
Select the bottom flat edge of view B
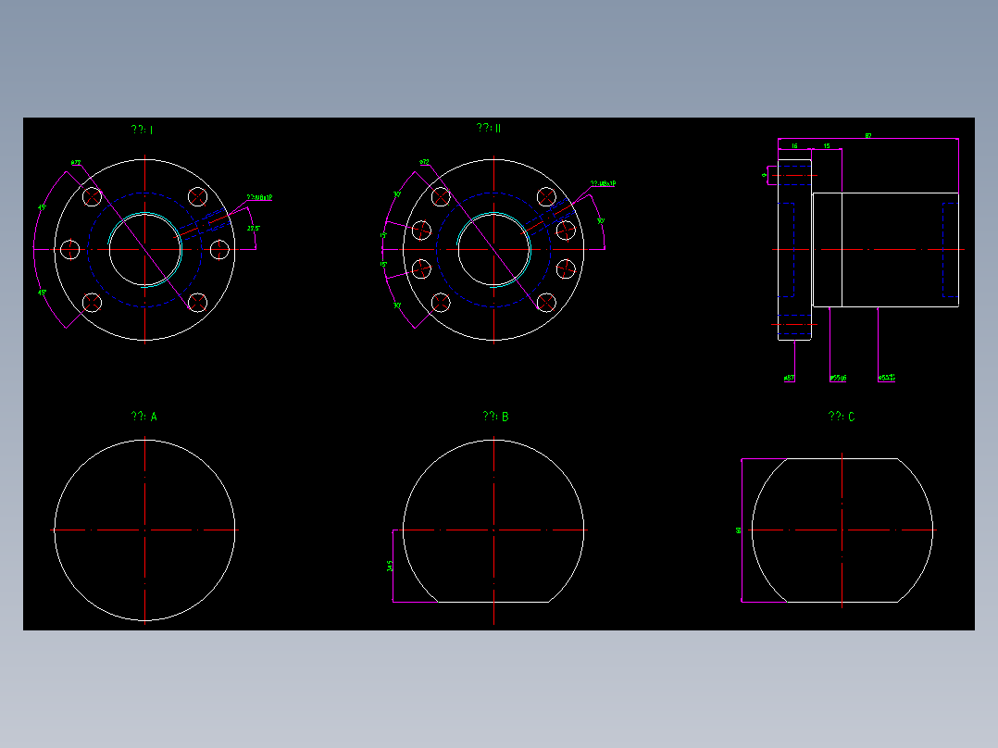point(493,602)
